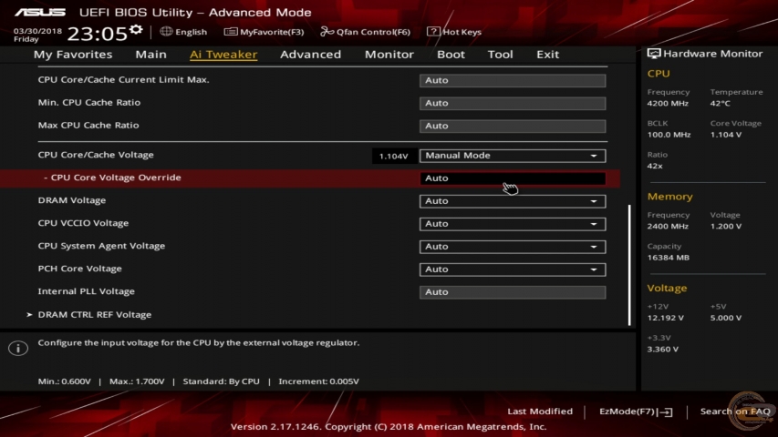Screen dimensions: 778x437
Task: Click the settings list vertical scrollbar
Action: (629, 265)
